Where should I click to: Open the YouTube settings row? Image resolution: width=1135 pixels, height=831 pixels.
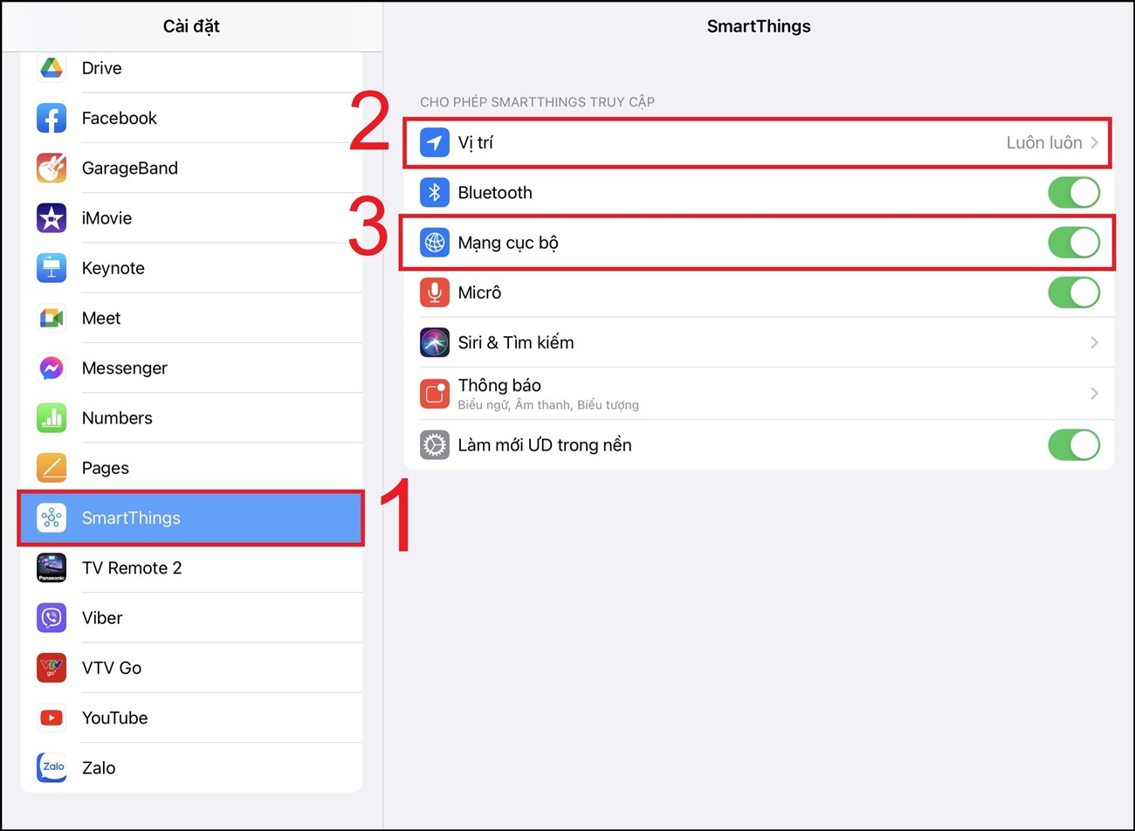point(191,718)
